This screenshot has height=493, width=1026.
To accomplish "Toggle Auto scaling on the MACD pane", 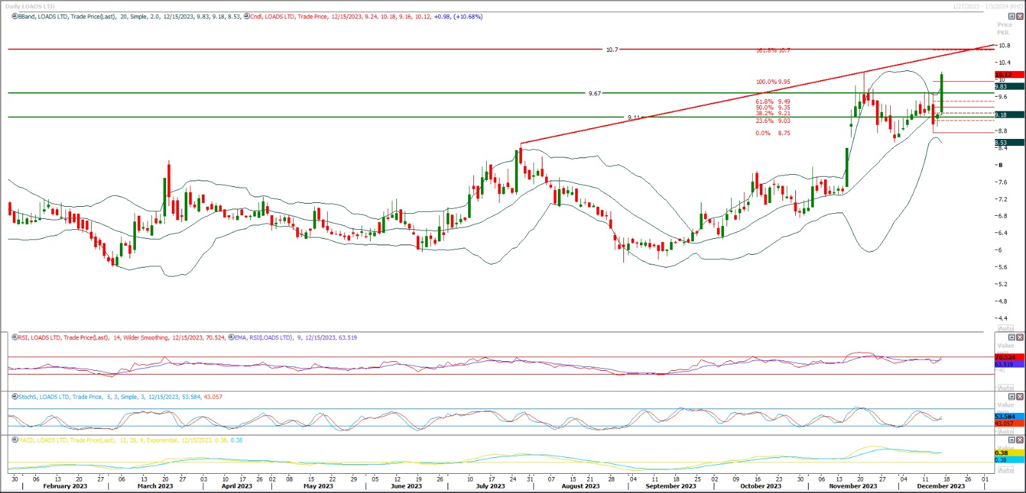I will pyautogui.click(x=1005, y=470).
